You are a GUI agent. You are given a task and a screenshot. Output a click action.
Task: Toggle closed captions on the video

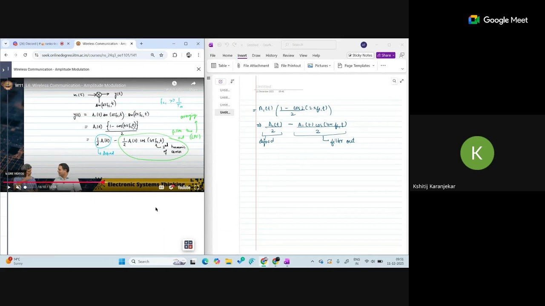click(162, 187)
